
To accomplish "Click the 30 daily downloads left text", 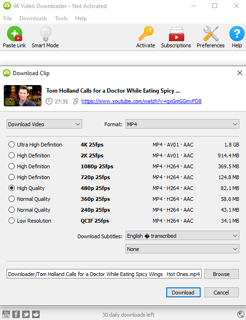I will [x=128, y=315].
